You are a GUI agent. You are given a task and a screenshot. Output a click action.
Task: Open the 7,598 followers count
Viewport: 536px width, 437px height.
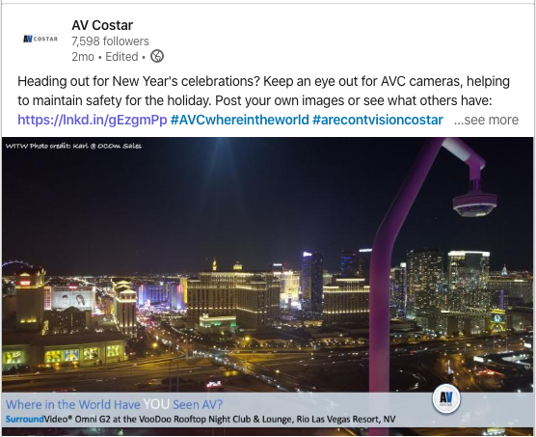(x=110, y=41)
